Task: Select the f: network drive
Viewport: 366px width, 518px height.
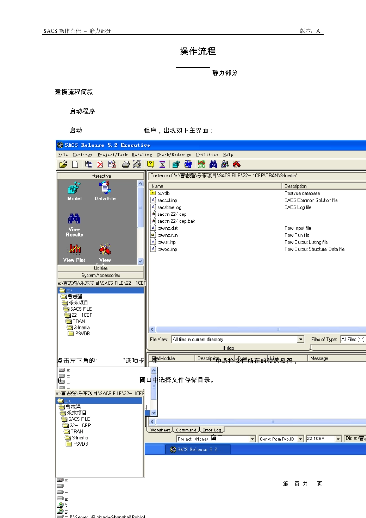Action: (62, 505)
